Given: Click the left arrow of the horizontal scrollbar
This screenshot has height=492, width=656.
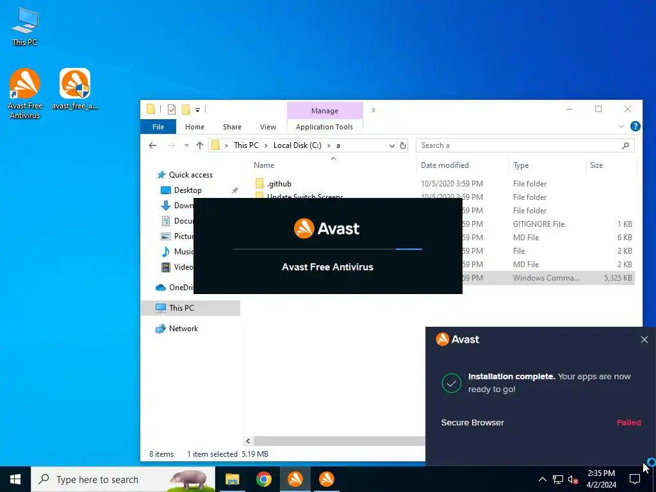Looking at the screenshot, I should (x=248, y=441).
